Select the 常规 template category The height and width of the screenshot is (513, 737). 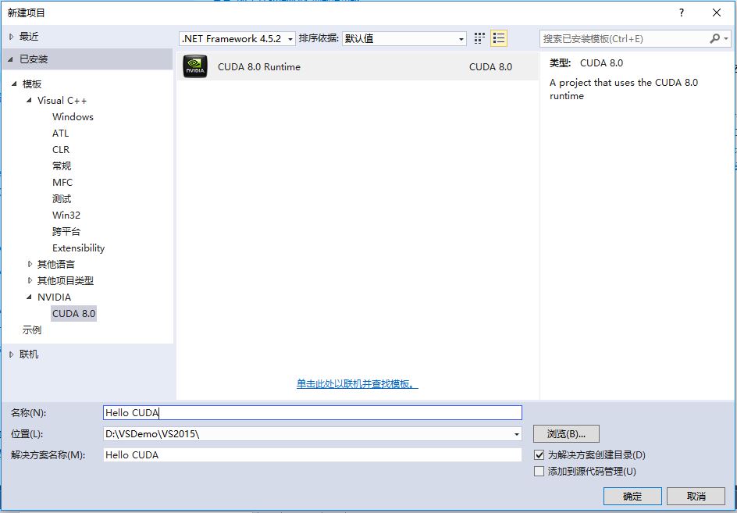[62, 166]
